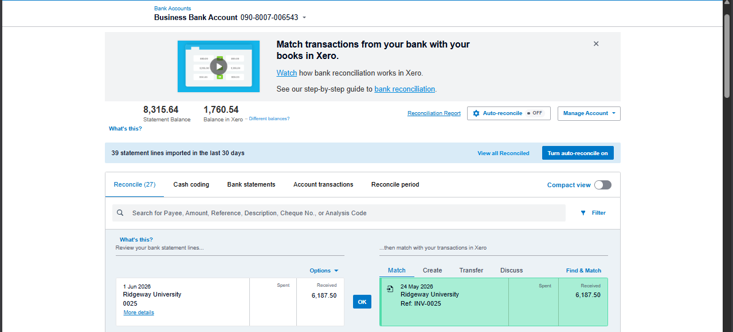The height and width of the screenshot is (332, 733).
Task: Click the Filter funnel icon
Action: click(583, 213)
